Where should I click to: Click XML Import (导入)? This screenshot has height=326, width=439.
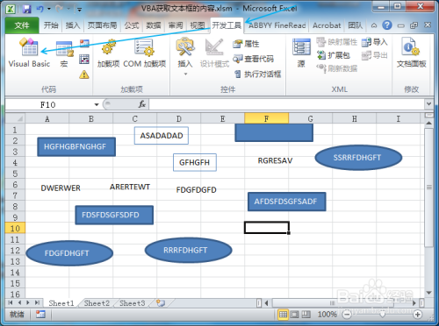click(x=375, y=42)
